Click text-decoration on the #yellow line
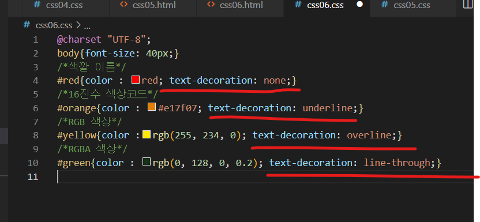 click(x=294, y=135)
